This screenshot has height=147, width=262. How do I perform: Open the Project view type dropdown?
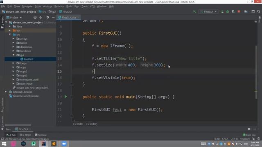[x=14, y=18]
